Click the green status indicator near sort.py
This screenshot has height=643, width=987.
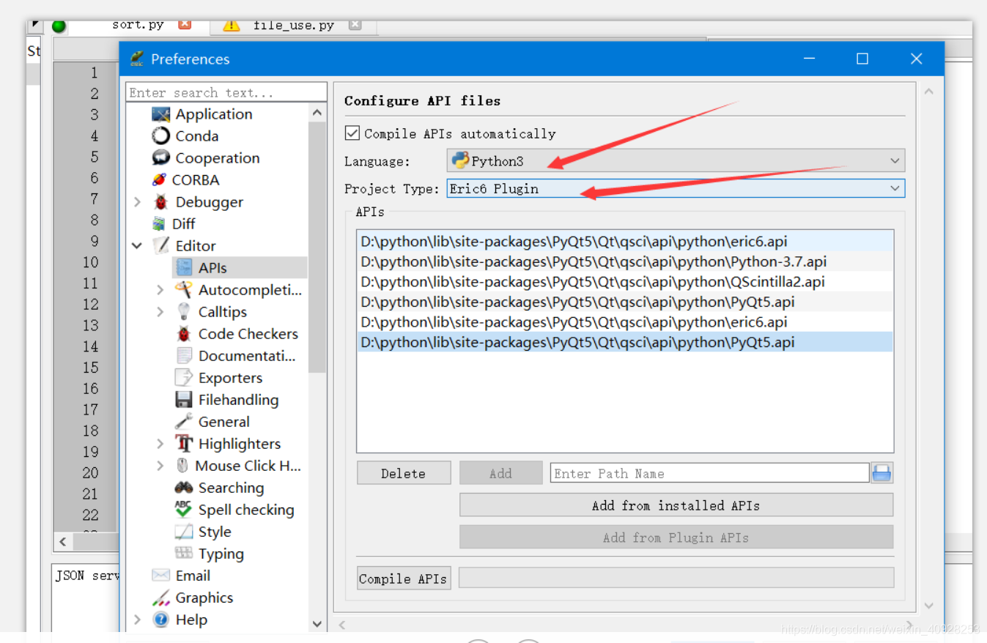point(59,26)
